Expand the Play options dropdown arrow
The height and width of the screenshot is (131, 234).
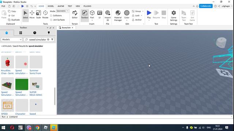coord(149,20)
